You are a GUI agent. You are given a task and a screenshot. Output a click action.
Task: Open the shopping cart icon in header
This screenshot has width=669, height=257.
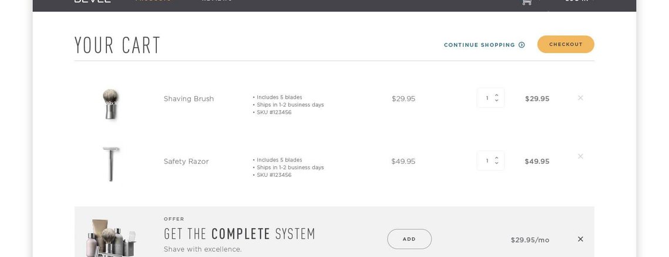(527, 2)
